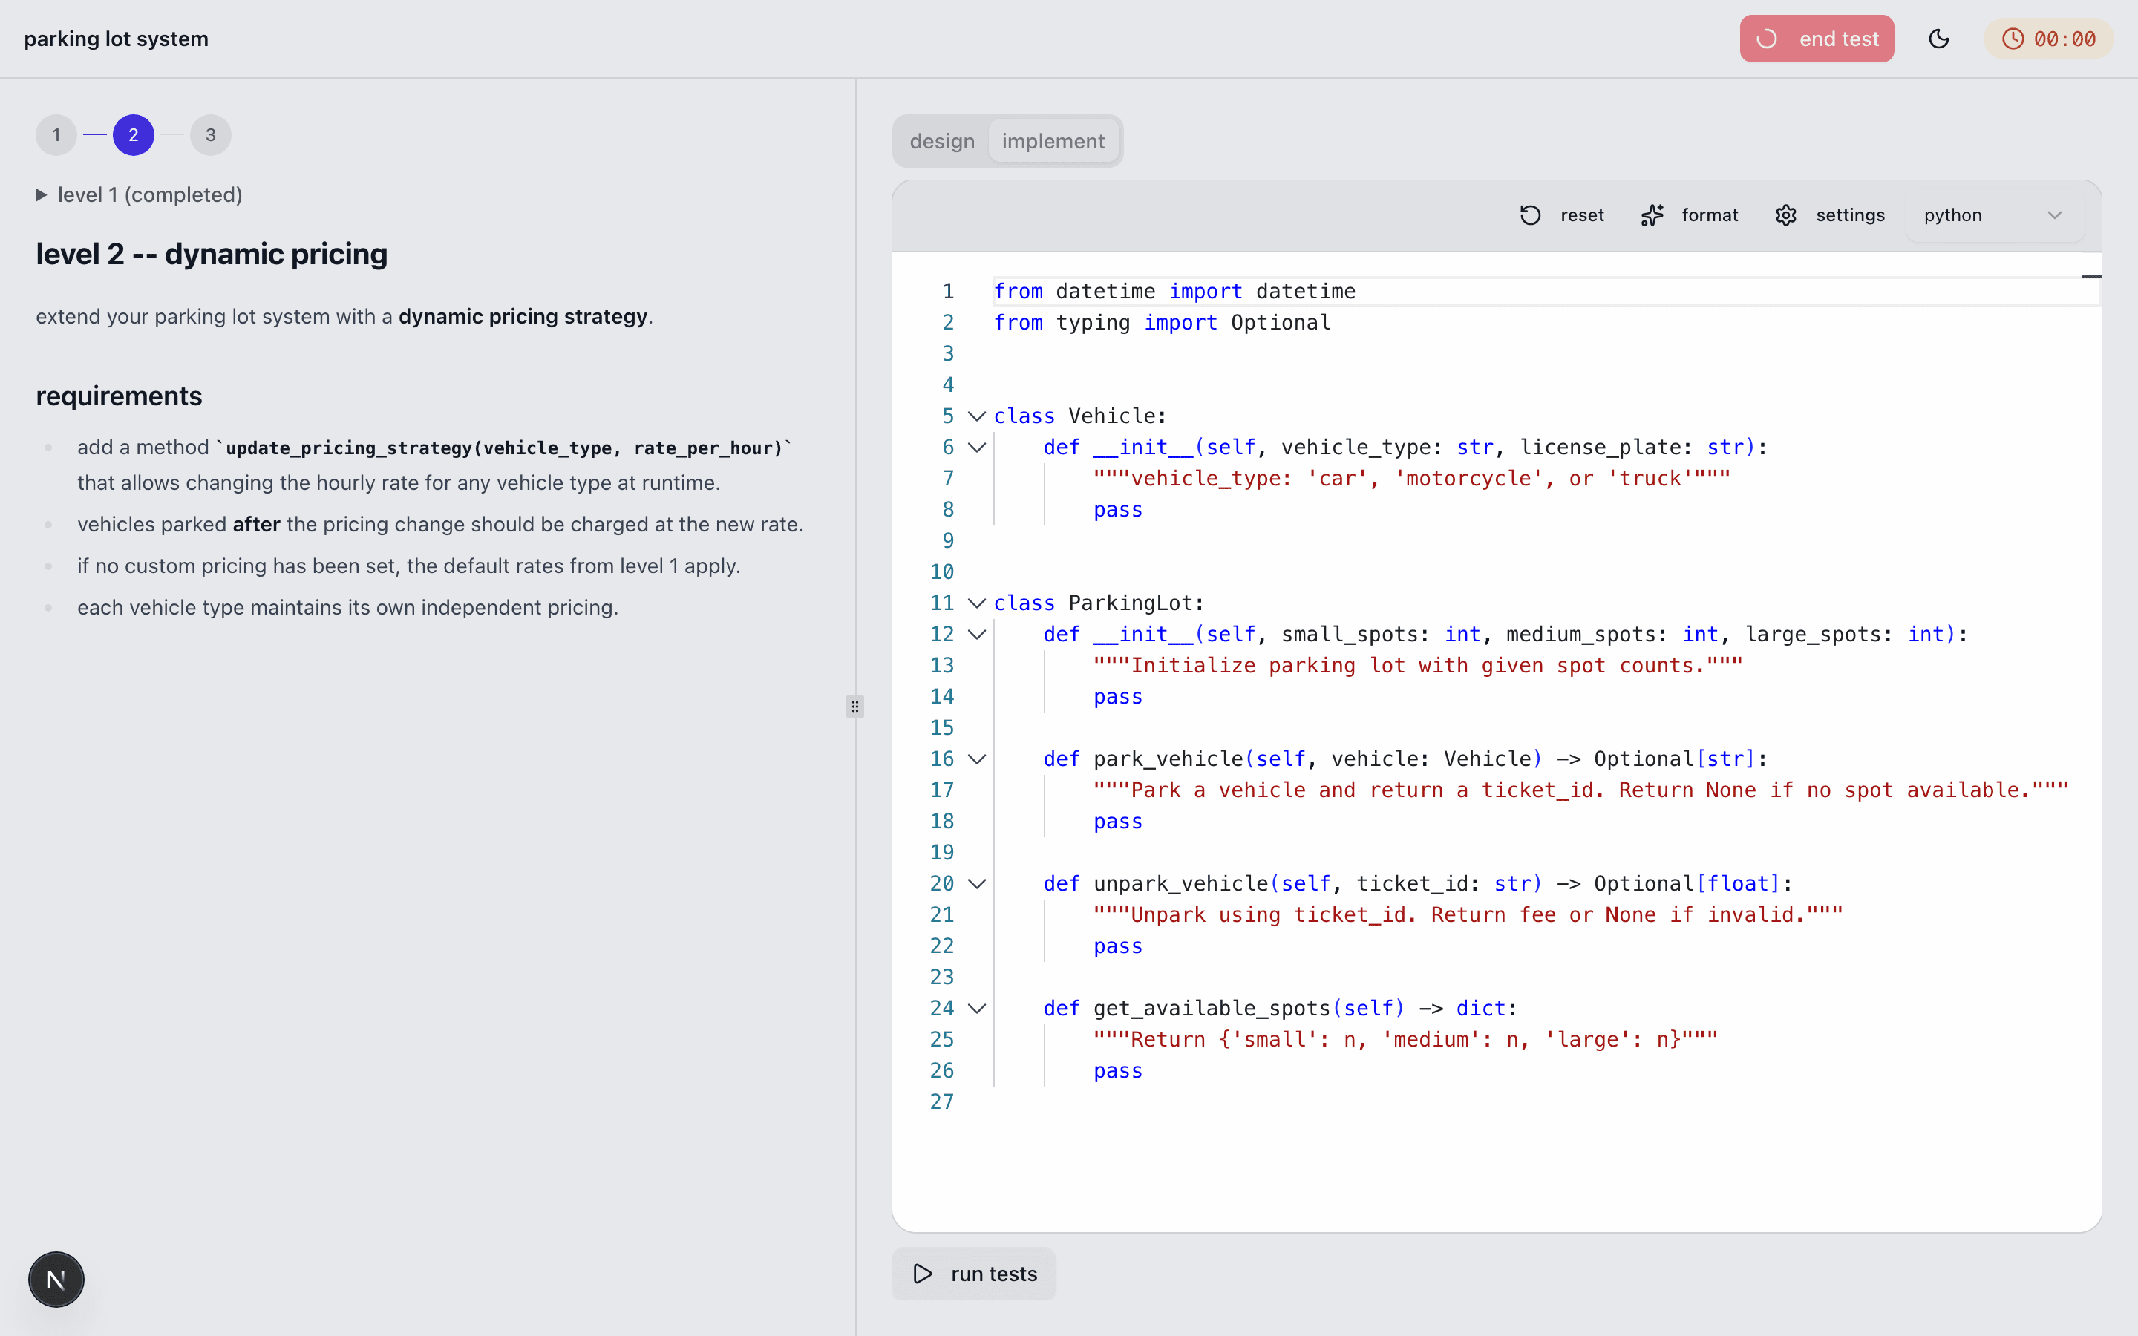Click the run tests label
The height and width of the screenshot is (1336, 2138).
pos(994,1273)
